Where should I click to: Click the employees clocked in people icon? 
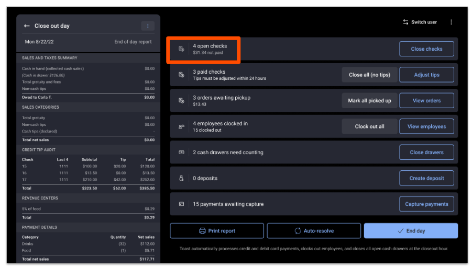181,126
